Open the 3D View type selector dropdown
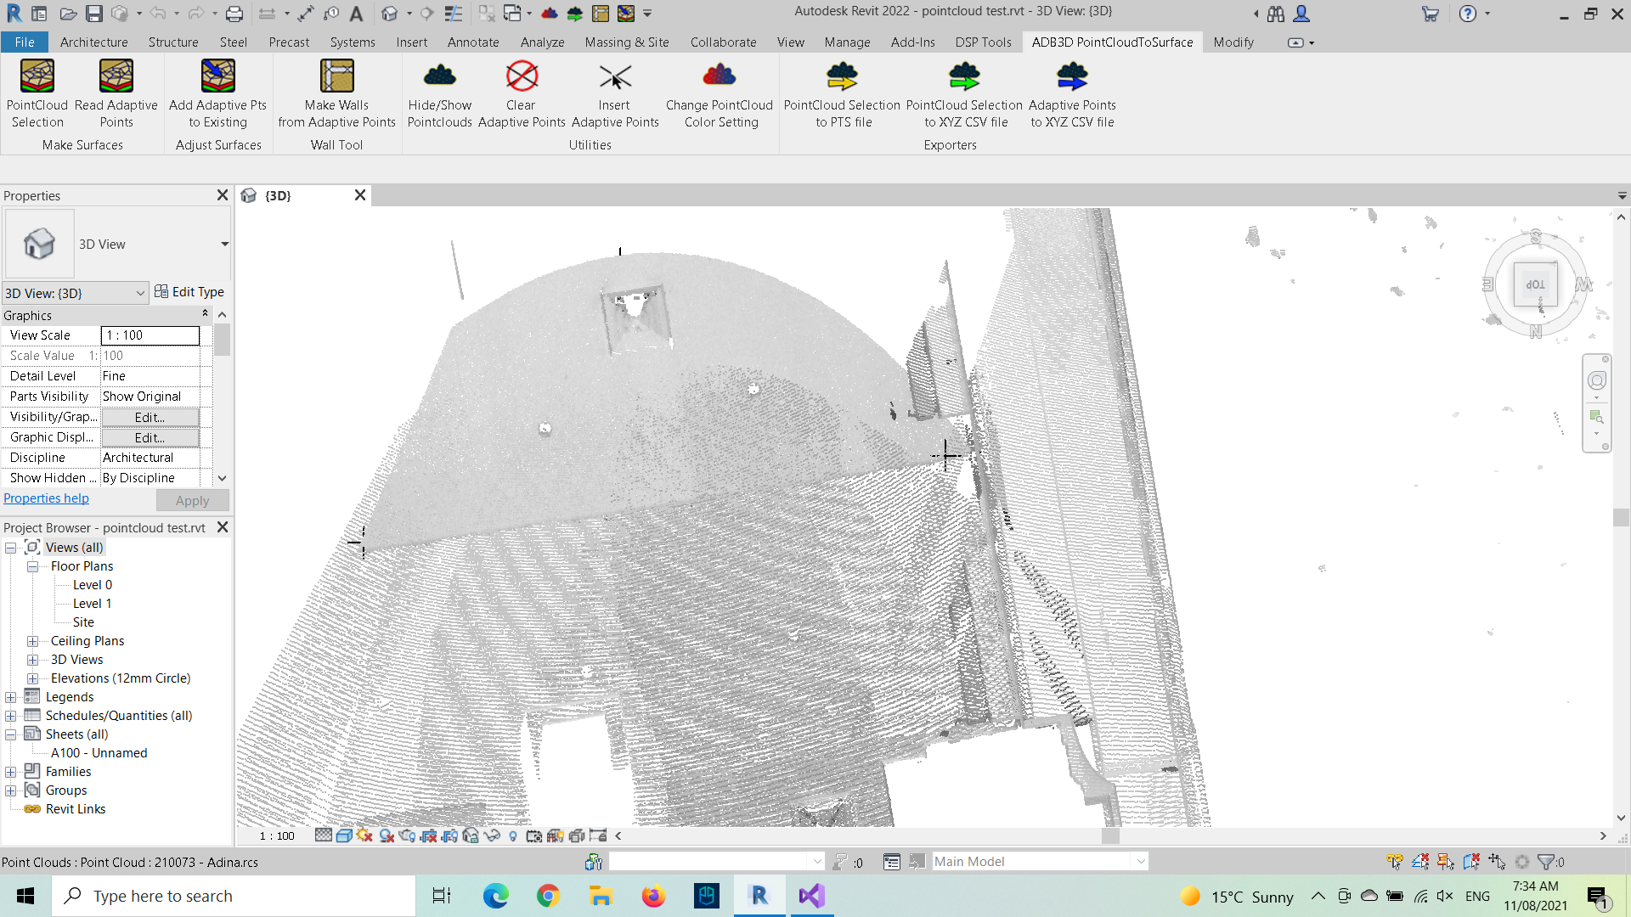This screenshot has height=917, width=1631. coord(224,245)
